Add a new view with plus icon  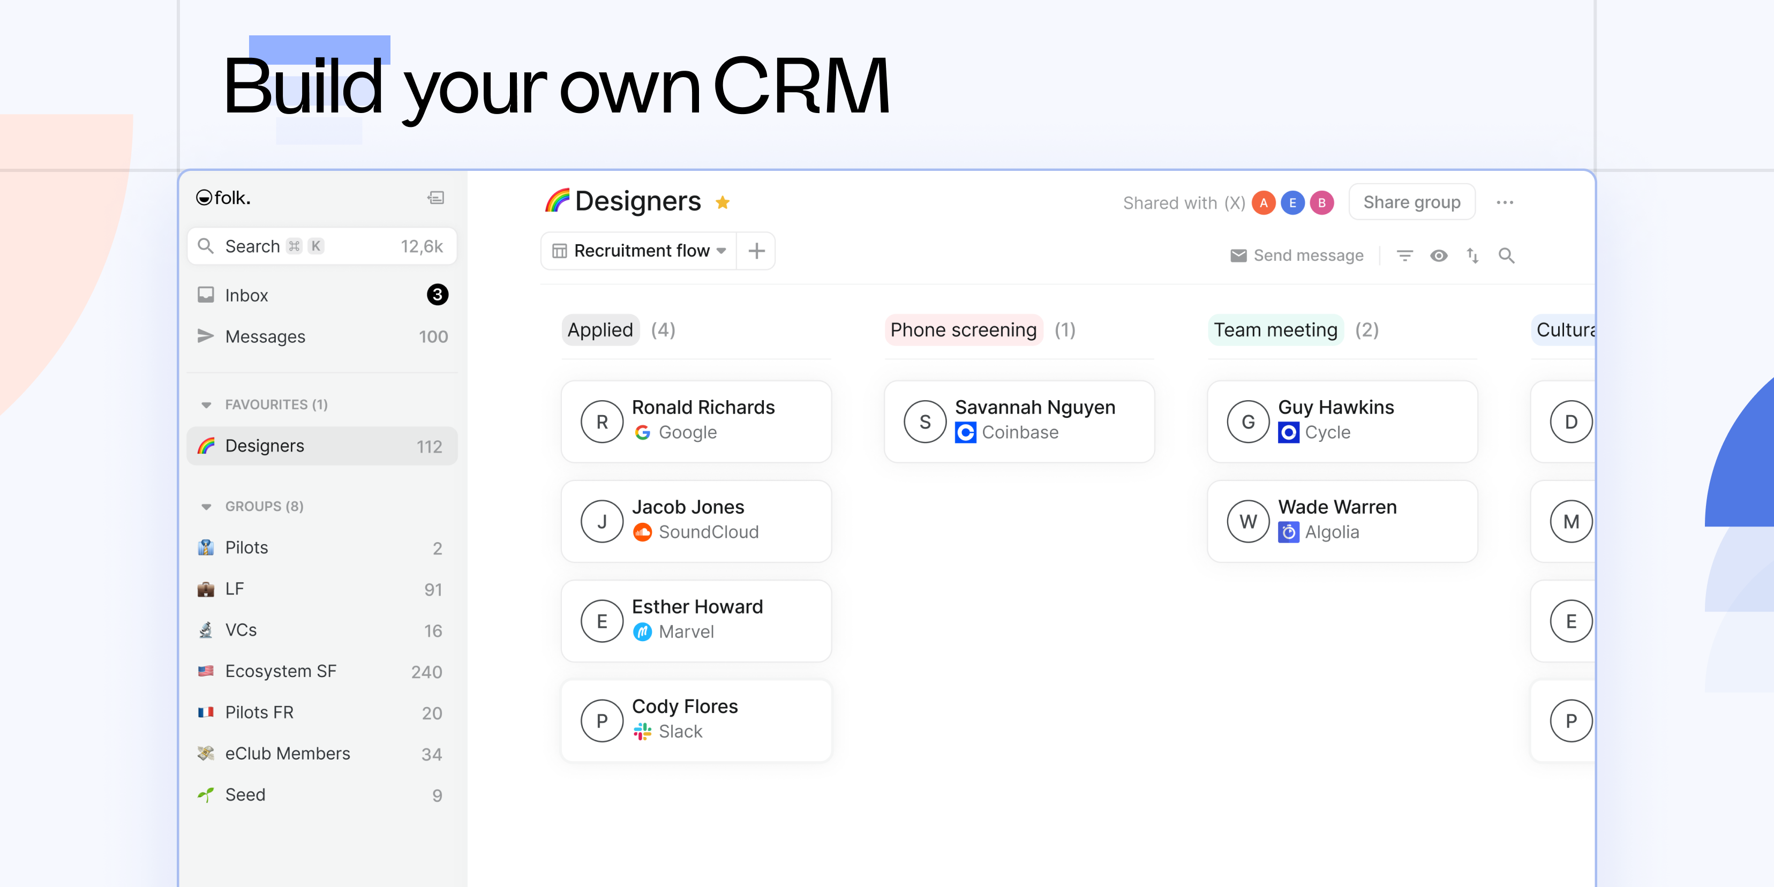756,251
